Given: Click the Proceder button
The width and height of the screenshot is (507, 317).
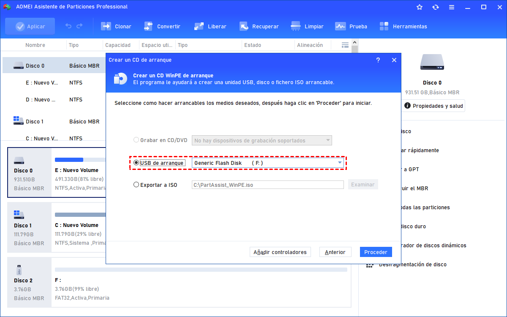Looking at the screenshot, I should [376, 252].
